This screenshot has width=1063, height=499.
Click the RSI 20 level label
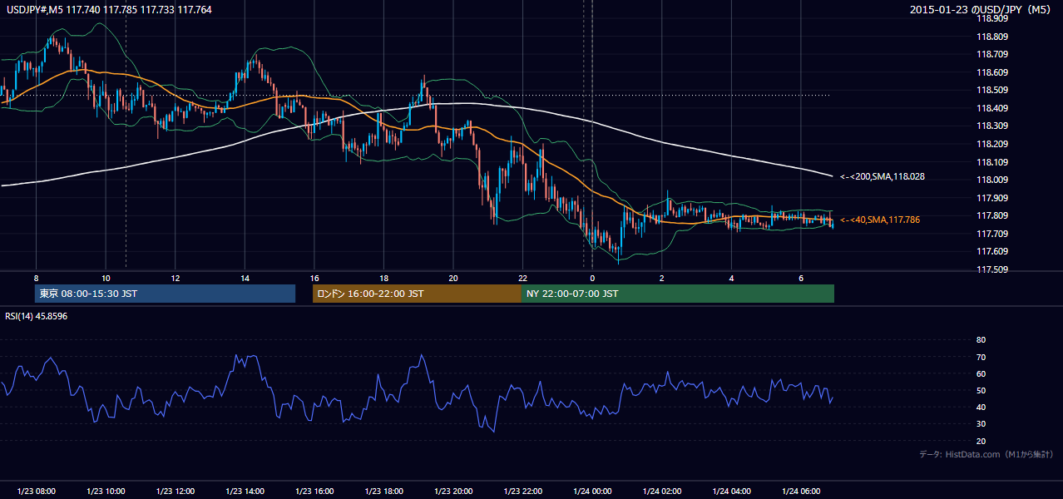pos(981,441)
